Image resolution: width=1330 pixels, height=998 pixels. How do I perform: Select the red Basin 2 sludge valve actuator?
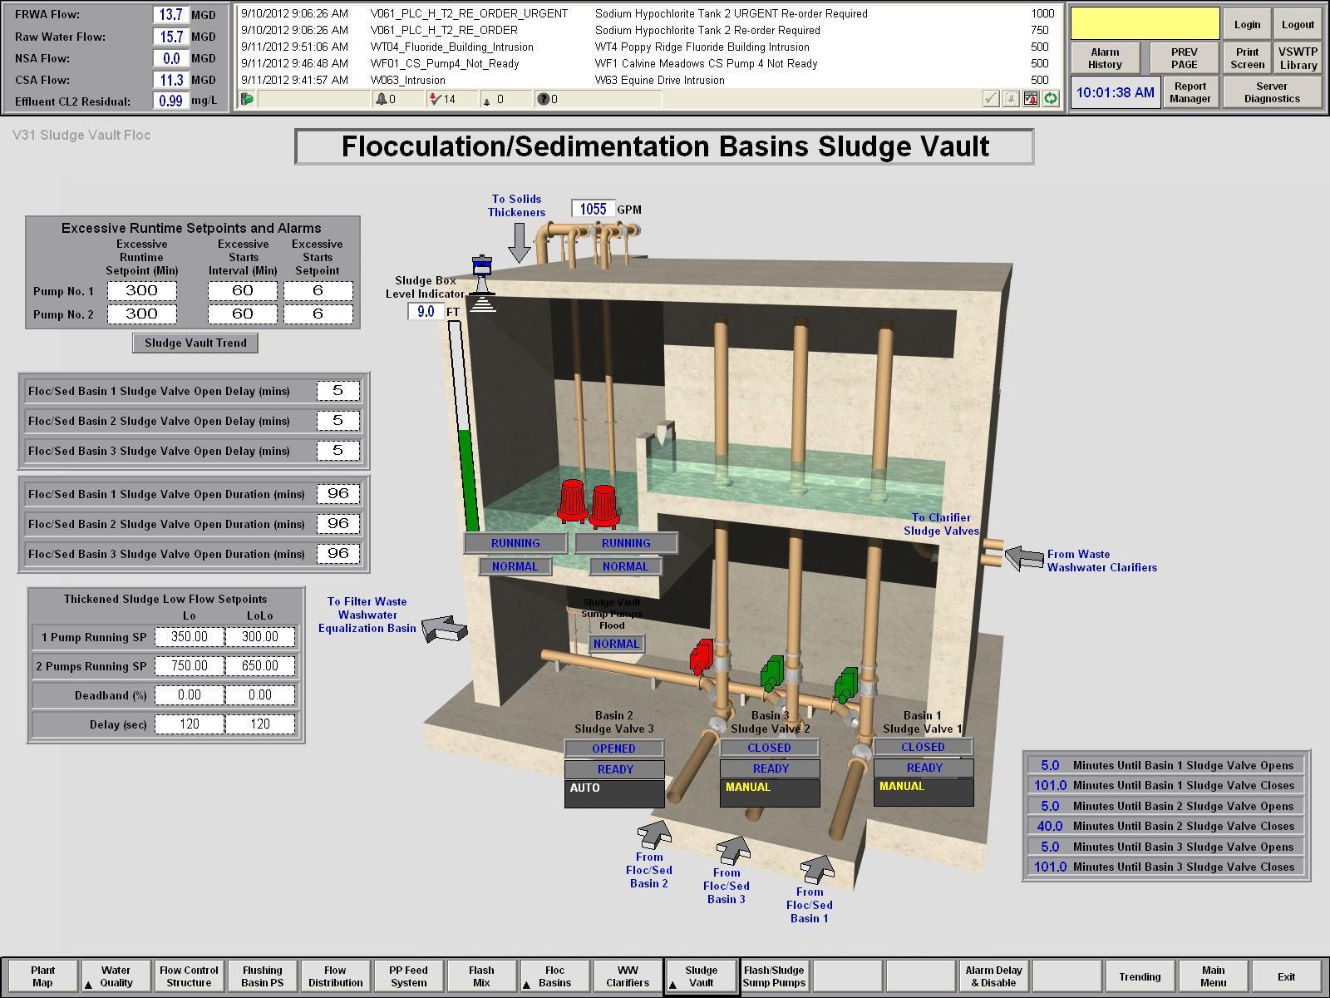point(702,655)
